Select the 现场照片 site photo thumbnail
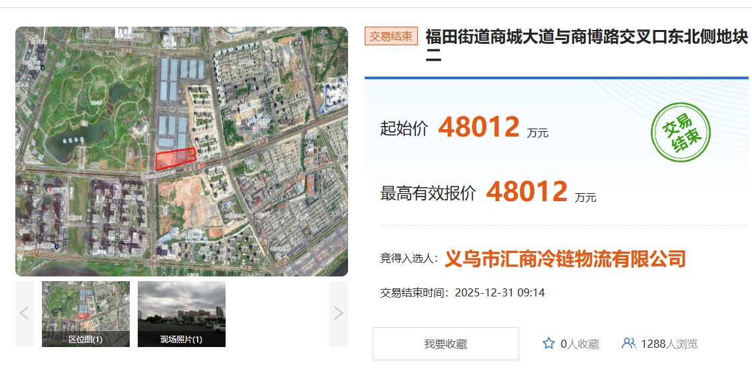The image size is (752, 373). point(181,306)
